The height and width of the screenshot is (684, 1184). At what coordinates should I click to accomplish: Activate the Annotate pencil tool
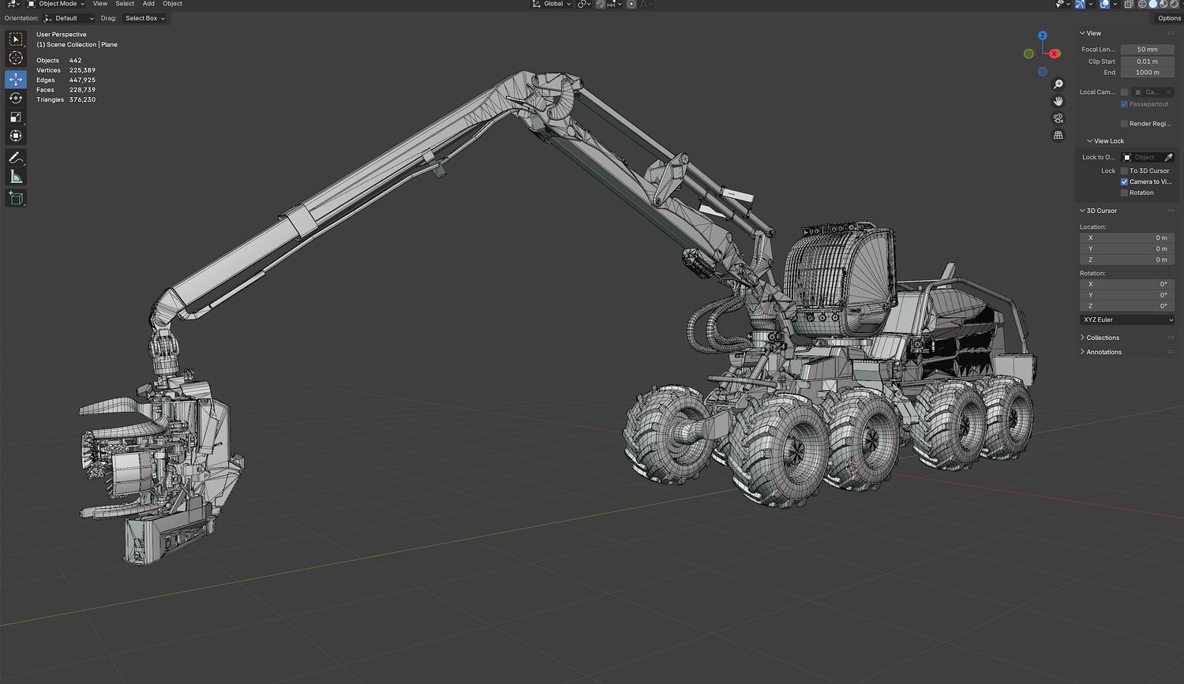tap(16, 158)
